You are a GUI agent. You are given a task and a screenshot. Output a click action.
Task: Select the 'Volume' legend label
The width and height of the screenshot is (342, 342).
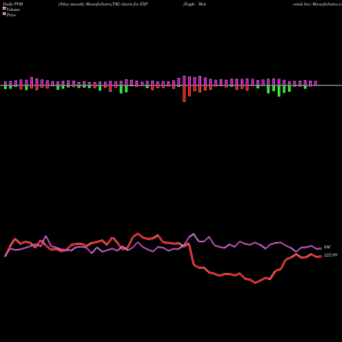click(13, 10)
